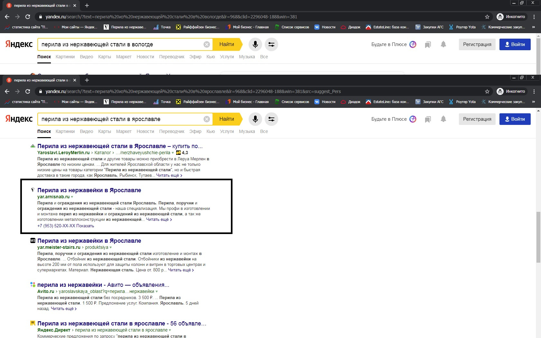Viewport: 541px width, 338px height.
Task: Open Chrome three-dot menu in the Ярославль window
Action: tap(534, 91)
